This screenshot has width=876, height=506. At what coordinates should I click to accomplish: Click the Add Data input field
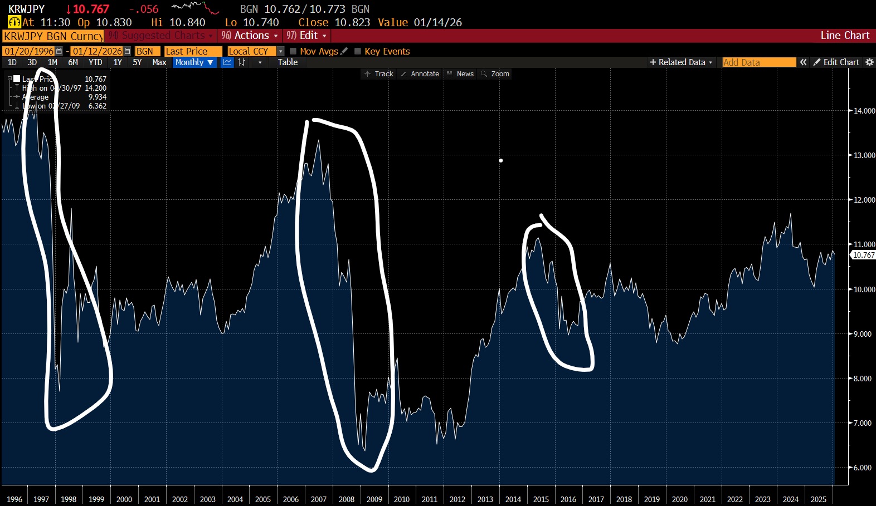(759, 62)
